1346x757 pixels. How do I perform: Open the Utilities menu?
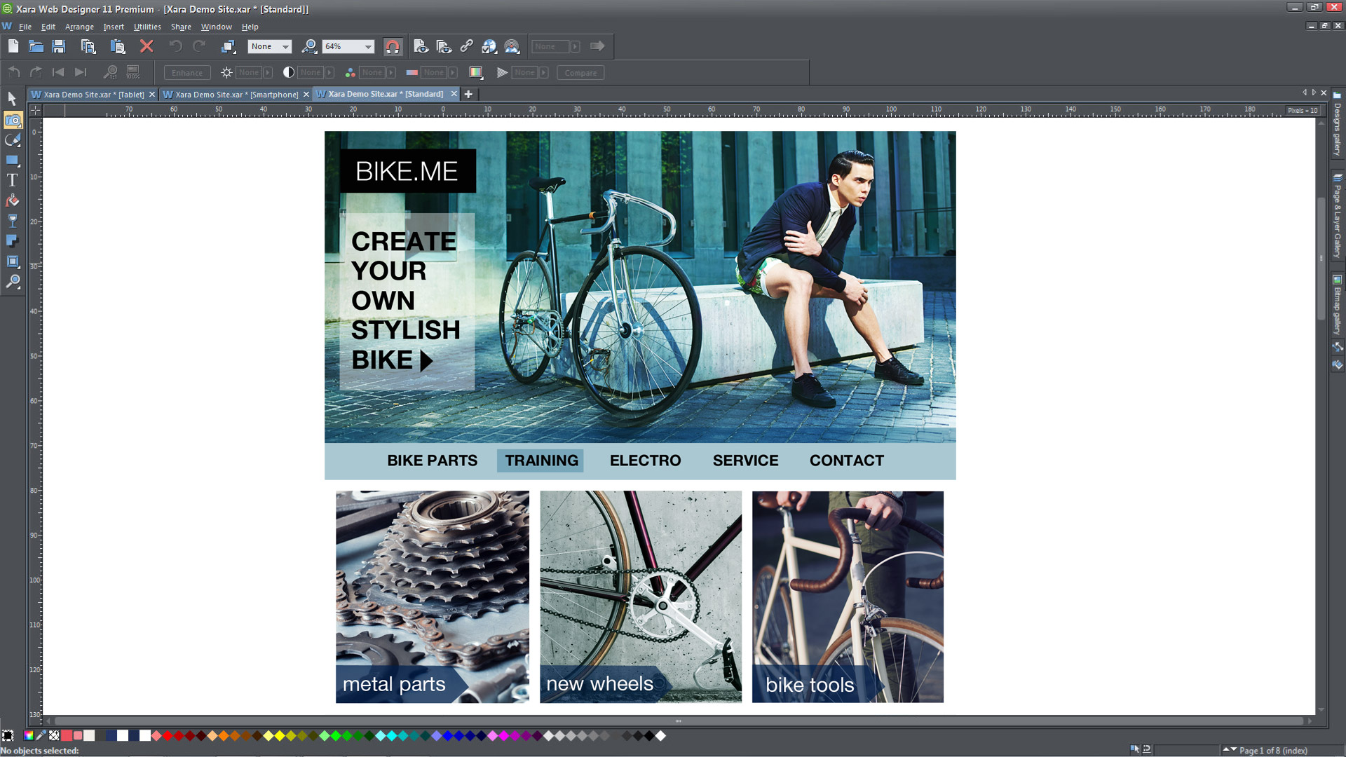coord(147,27)
